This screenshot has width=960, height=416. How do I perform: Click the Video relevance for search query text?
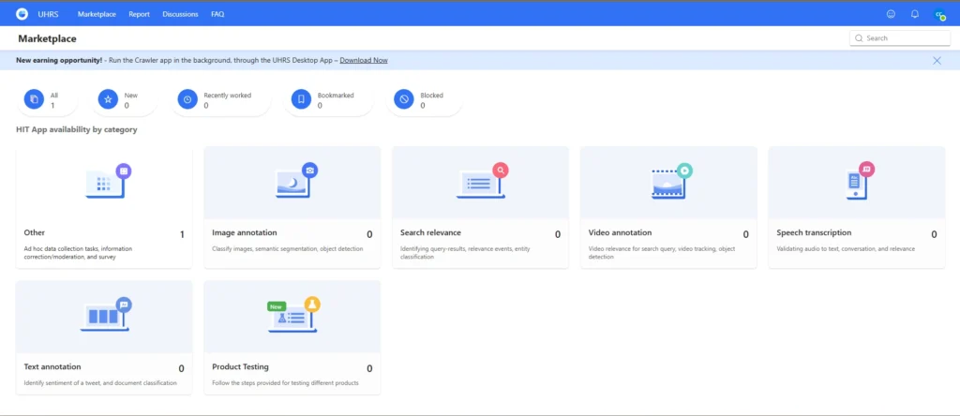662,253
